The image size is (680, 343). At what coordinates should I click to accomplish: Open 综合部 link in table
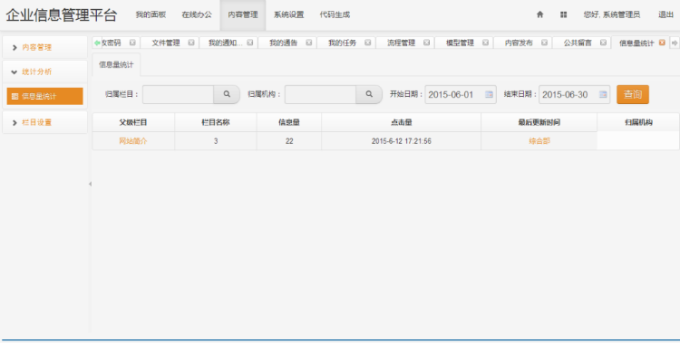539,141
